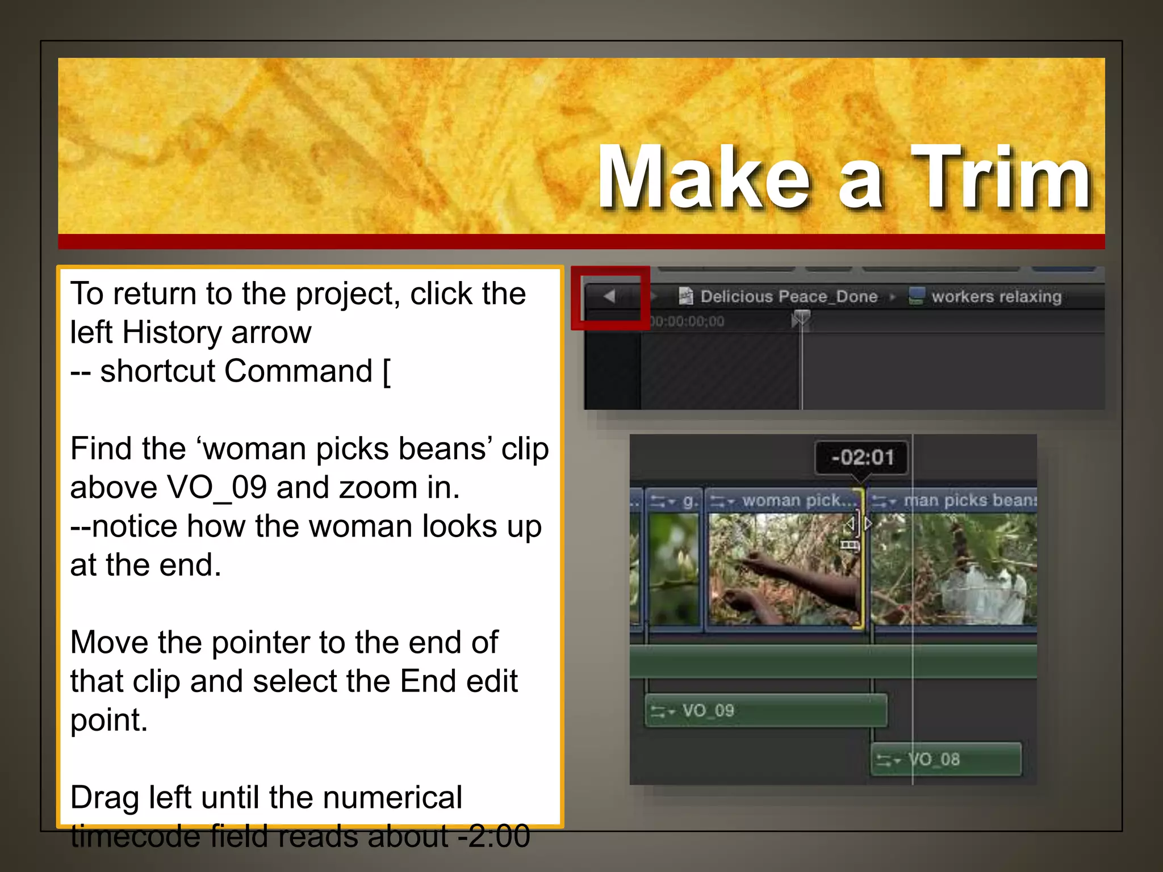Image resolution: width=1163 pixels, height=872 pixels.
Task: Open the man picks beans clip dropdown menu
Action: [x=885, y=501]
